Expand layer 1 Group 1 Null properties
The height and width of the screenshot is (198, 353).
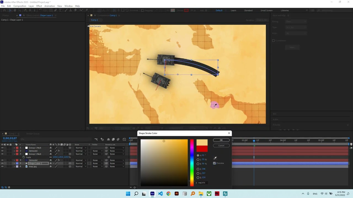pyautogui.click(x=14, y=148)
